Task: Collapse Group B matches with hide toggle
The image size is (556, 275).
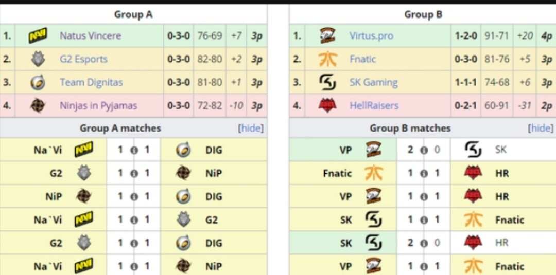Action: coord(541,128)
